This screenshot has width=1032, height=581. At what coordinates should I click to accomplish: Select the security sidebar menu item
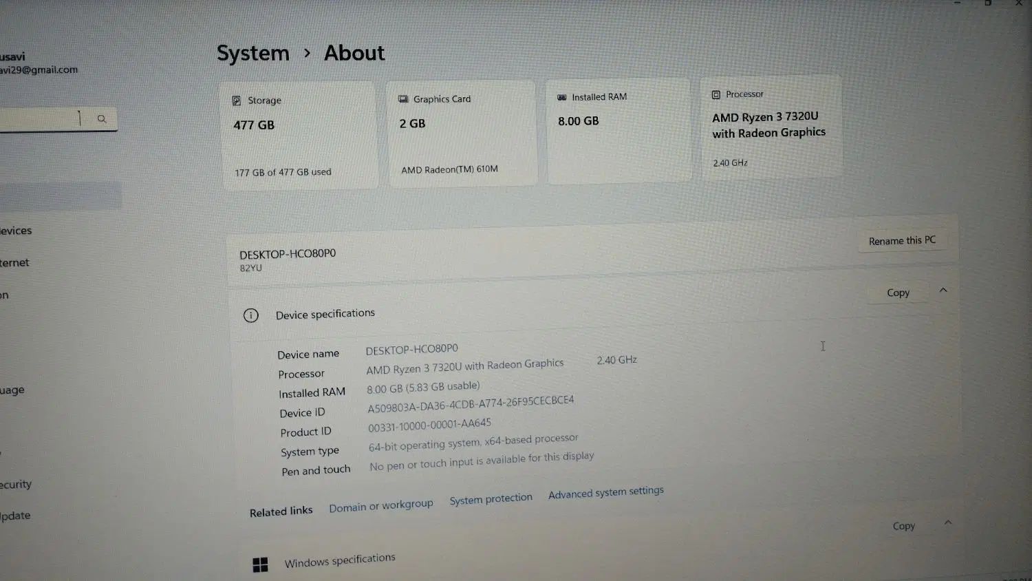16,484
